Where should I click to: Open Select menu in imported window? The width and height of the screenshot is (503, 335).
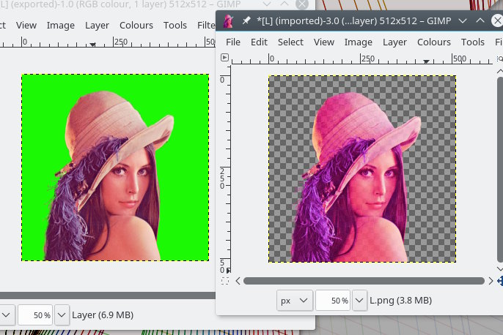[x=290, y=42]
